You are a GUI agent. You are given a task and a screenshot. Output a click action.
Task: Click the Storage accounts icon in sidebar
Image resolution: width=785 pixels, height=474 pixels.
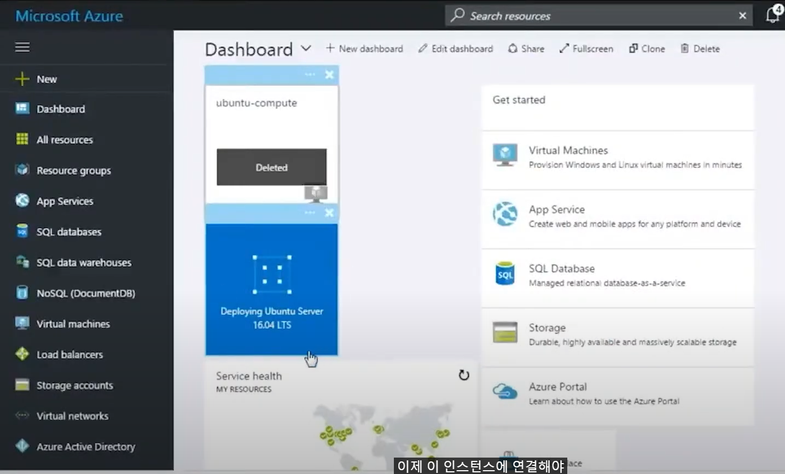[x=22, y=385]
